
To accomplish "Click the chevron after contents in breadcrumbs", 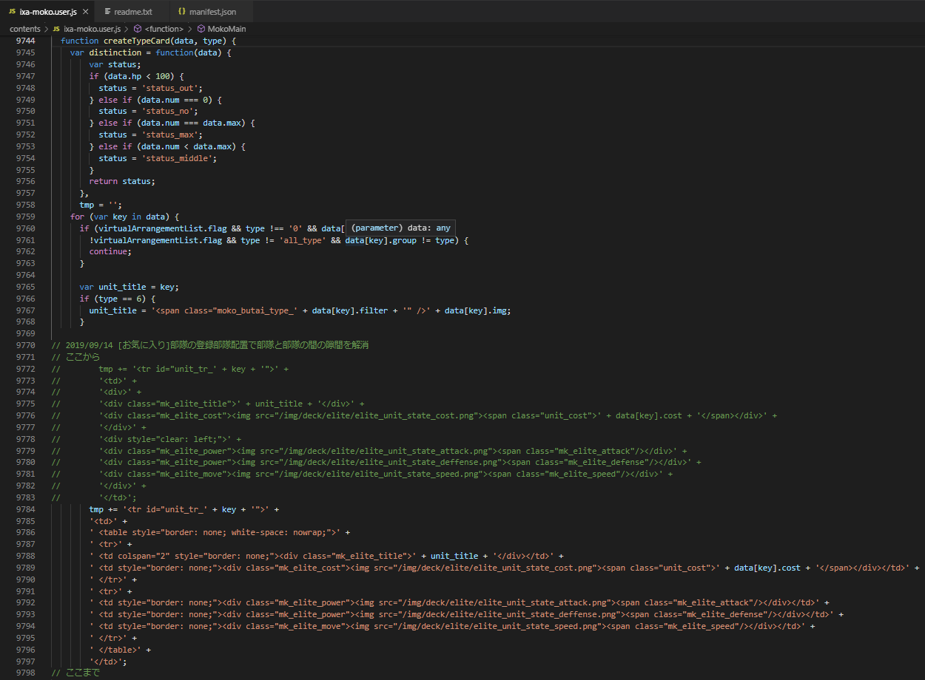I will click(46, 29).
